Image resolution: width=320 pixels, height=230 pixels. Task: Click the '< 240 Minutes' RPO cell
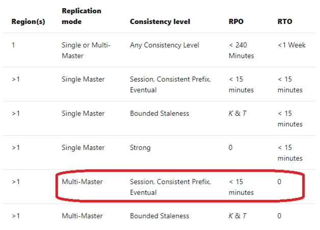(x=241, y=50)
